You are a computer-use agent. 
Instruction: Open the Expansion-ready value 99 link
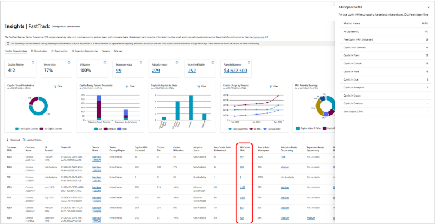[x=118, y=71]
